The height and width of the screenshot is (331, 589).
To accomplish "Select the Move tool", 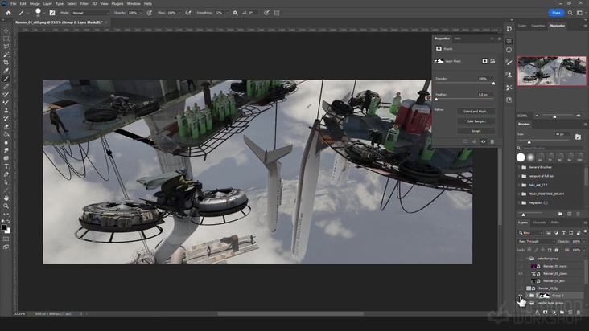I will [6, 31].
